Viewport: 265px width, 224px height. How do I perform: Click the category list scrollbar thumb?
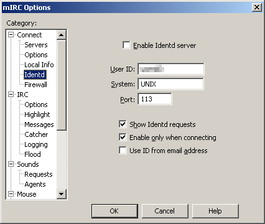click(61, 85)
